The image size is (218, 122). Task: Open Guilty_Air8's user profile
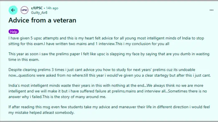coord(39,13)
